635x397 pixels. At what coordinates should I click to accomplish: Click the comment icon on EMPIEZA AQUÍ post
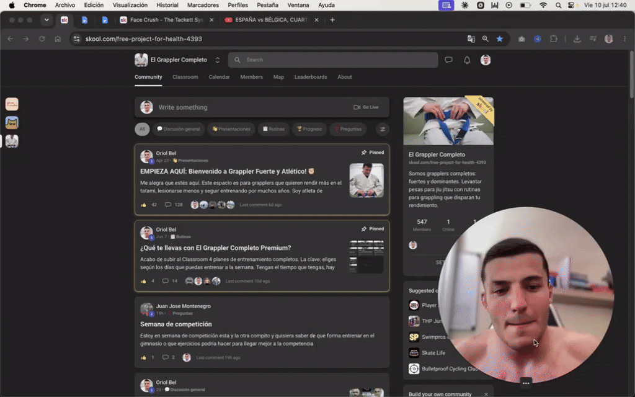coord(167,205)
